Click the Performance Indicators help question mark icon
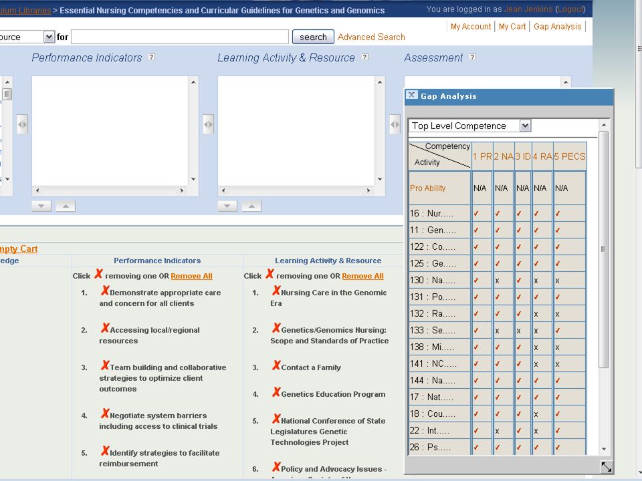 pyautogui.click(x=152, y=57)
